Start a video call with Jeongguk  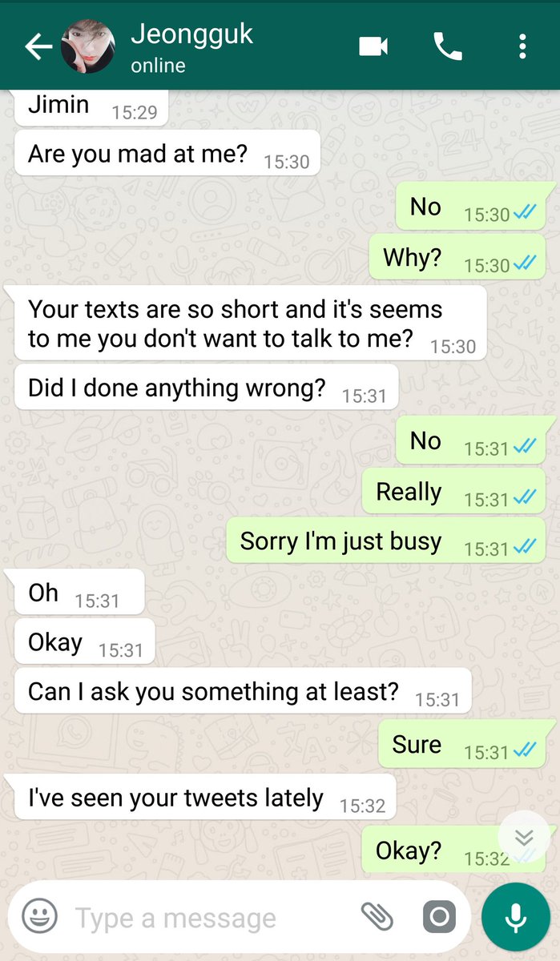tap(373, 46)
